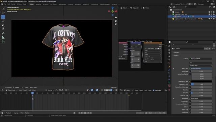Hide the Lighting Preset 1 collection in viewport
Screen dimensions: 216x122
coord(212,19)
